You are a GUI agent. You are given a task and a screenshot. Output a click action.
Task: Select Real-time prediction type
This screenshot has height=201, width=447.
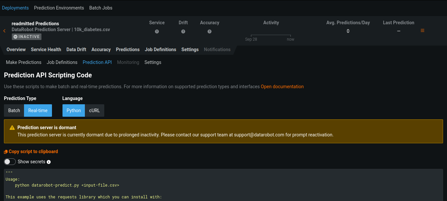click(x=38, y=111)
